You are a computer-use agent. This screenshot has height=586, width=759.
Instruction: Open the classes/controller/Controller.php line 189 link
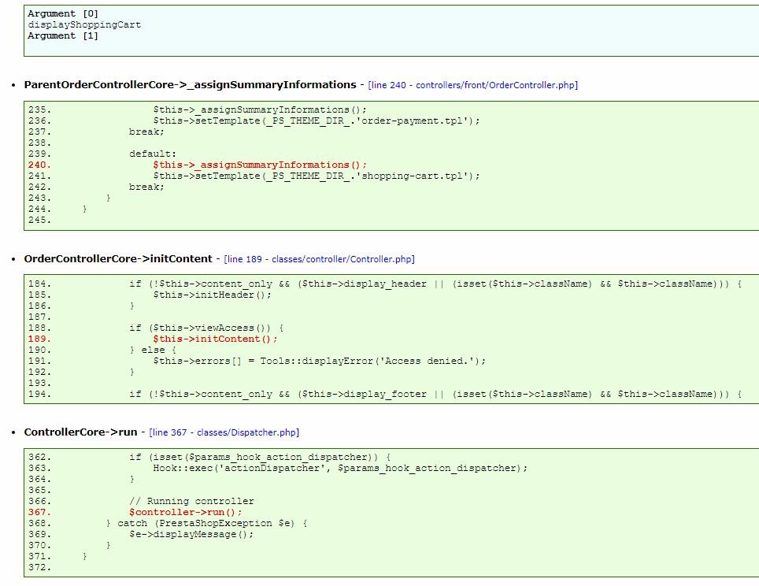click(319, 259)
